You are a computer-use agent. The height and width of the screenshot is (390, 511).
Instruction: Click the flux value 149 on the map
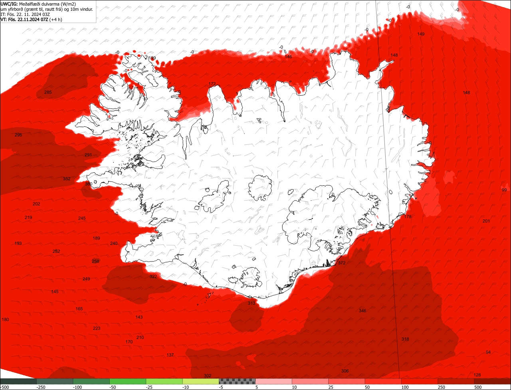tap(421, 34)
